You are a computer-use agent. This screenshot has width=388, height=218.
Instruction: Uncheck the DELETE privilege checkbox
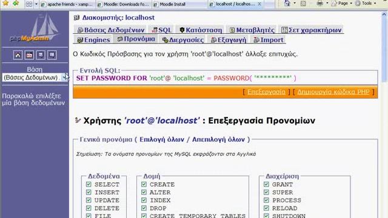click(89, 208)
